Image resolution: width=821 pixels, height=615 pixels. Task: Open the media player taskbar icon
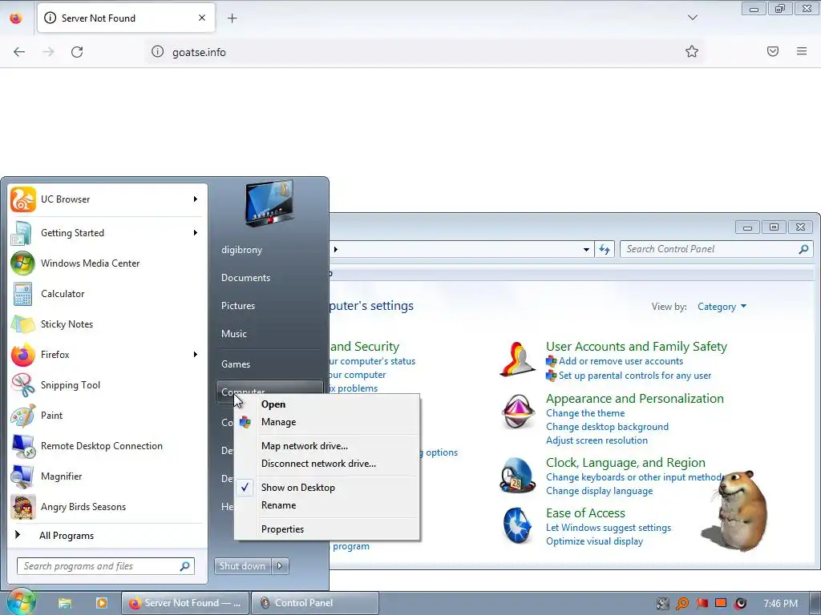pos(102,603)
